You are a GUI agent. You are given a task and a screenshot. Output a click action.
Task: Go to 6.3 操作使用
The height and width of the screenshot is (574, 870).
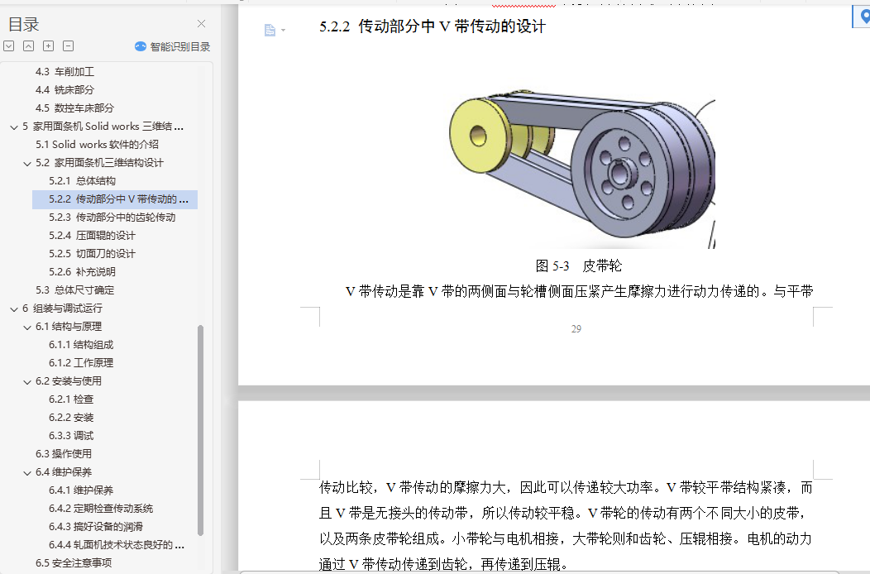coord(64,454)
